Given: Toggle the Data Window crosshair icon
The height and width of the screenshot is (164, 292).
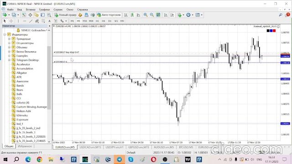Looking at the screenshot, I should click(30, 15).
